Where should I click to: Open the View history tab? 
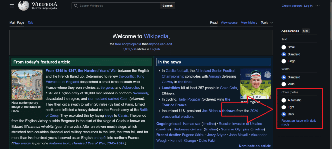click(x=249, y=23)
